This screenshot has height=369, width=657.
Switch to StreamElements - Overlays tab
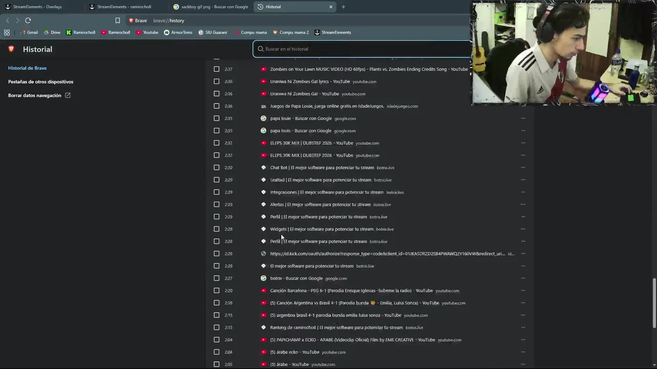42,7
